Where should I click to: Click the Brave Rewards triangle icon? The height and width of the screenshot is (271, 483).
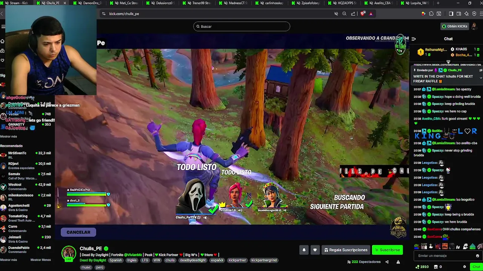click(x=371, y=14)
